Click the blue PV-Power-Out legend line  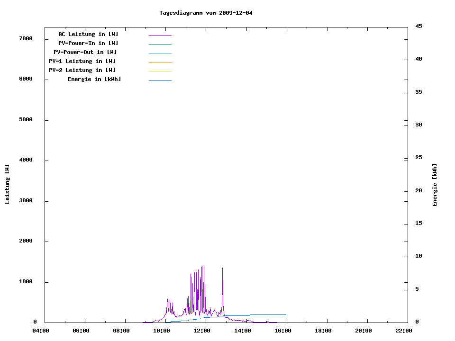160,53
